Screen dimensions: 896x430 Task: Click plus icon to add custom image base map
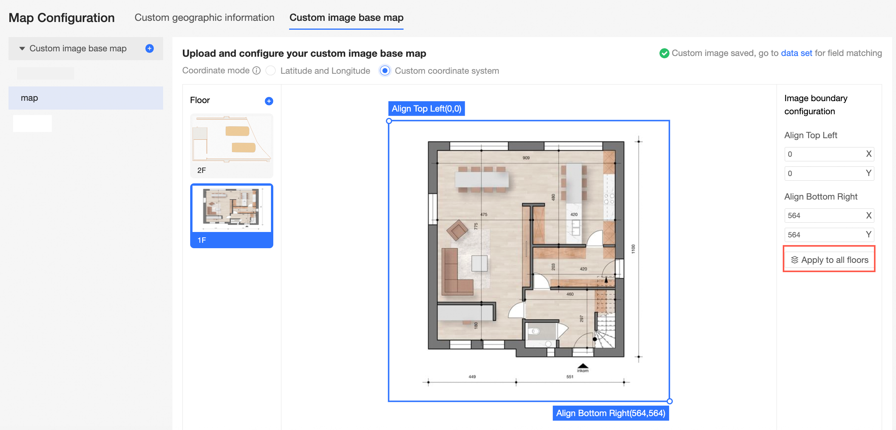[150, 48]
